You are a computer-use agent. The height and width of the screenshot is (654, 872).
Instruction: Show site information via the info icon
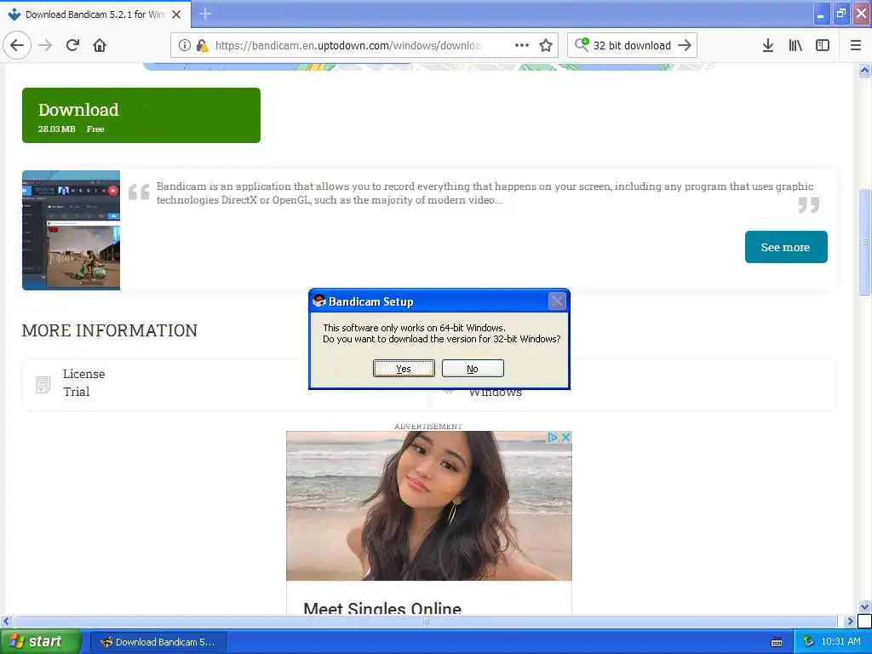click(x=185, y=45)
